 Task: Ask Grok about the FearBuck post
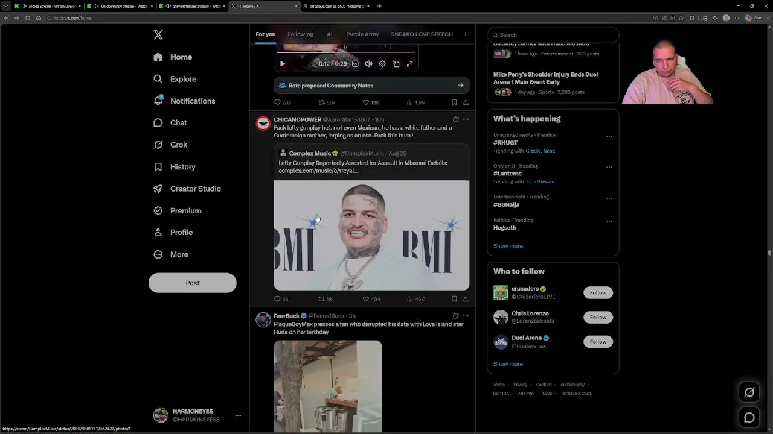click(456, 316)
